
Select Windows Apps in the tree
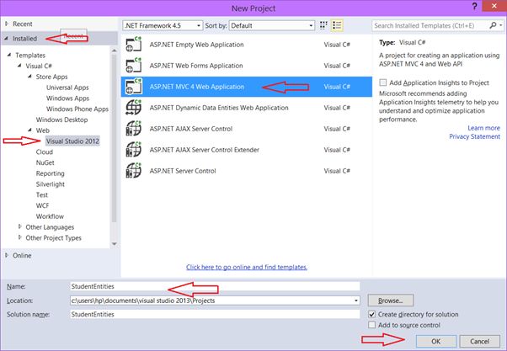(67, 98)
